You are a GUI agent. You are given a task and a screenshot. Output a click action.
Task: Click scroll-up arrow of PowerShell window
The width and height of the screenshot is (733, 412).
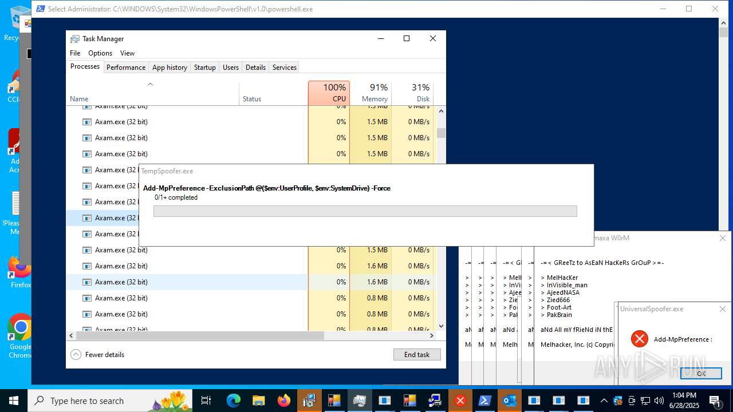pyautogui.click(x=723, y=22)
